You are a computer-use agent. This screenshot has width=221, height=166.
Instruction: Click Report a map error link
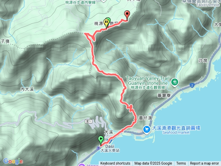(204, 164)
